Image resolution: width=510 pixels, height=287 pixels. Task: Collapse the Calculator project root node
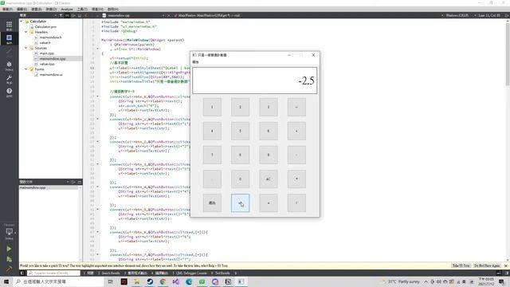coord(22,22)
